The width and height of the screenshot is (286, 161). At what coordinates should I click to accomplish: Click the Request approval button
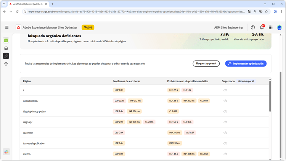tap(206, 64)
